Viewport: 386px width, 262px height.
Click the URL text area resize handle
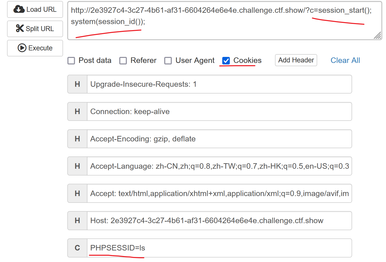377,36
